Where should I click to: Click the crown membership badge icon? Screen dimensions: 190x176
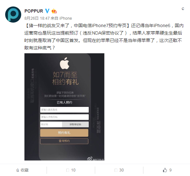pos(54,11)
